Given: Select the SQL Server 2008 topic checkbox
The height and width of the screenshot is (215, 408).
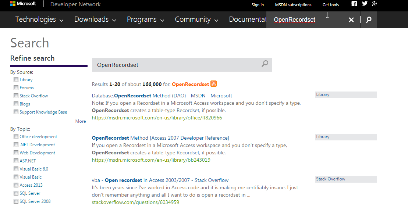Looking at the screenshot, I should 16,201.
